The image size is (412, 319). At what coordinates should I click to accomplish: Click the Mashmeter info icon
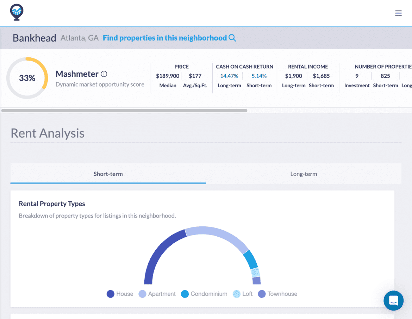click(x=104, y=74)
